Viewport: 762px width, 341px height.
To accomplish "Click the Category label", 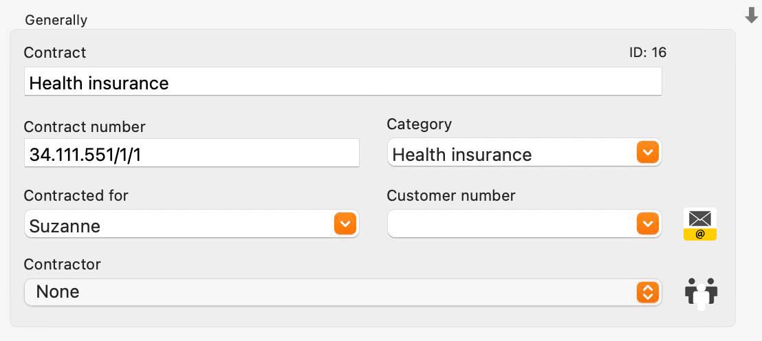I will (x=420, y=124).
